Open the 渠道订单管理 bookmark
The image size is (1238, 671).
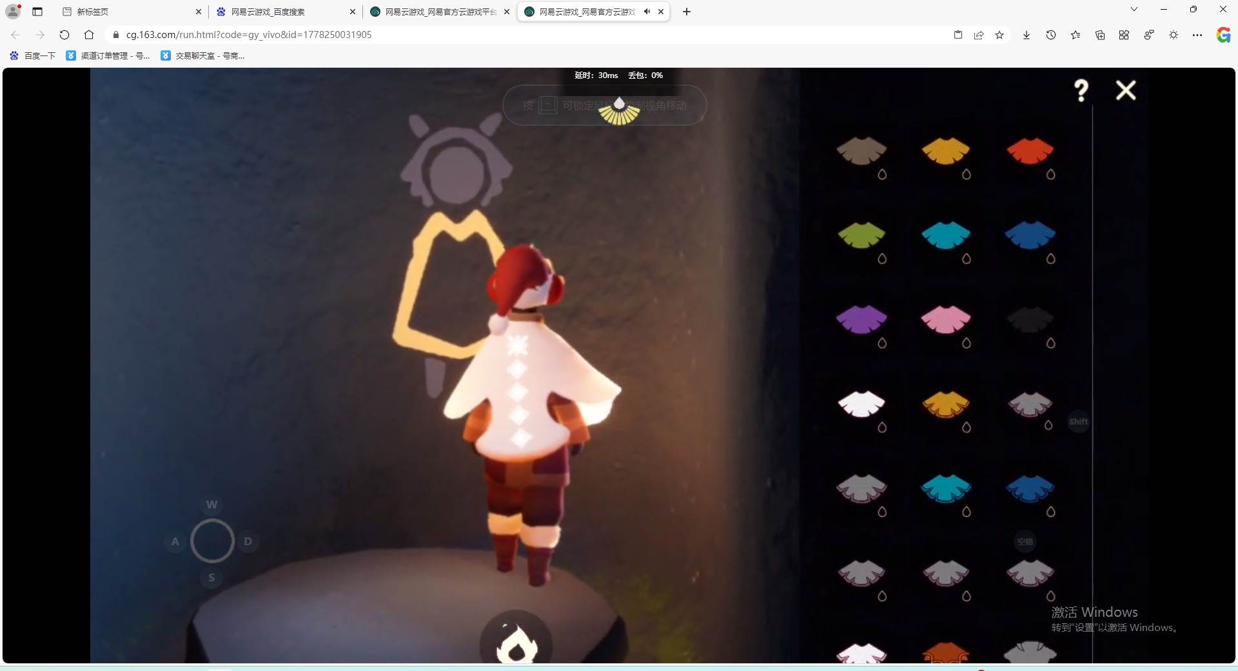coord(108,55)
